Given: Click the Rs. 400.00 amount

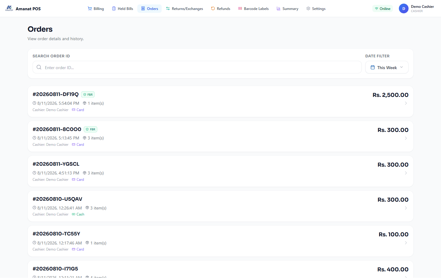Looking at the screenshot, I should [x=393, y=269].
